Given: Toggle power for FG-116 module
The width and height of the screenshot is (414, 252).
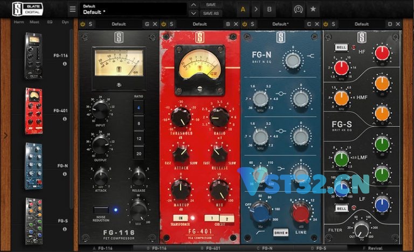Looking at the screenshot, I should (x=83, y=24).
